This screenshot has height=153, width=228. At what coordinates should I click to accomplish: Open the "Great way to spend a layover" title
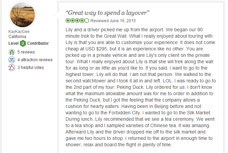(x=108, y=13)
